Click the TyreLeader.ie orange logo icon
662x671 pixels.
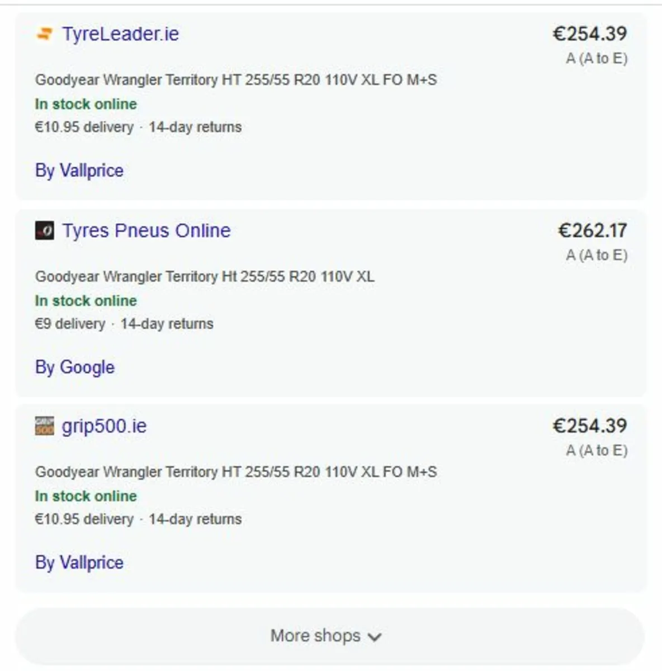coord(45,34)
